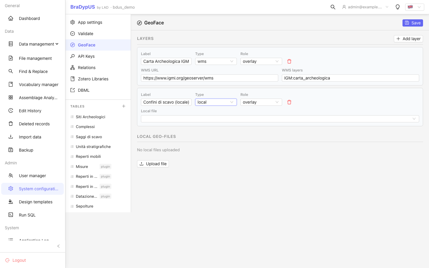The image size is (429, 268).
Task: Open Relations section
Action: [x=98, y=68]
